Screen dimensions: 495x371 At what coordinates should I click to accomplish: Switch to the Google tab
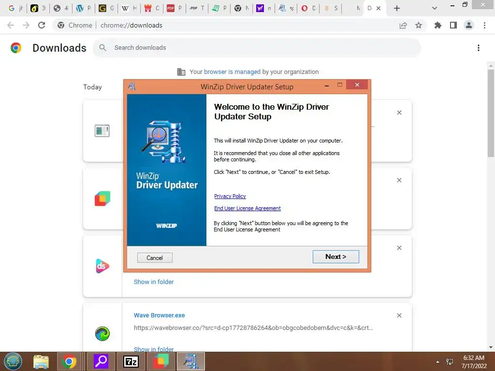click(x=15, y=8)
